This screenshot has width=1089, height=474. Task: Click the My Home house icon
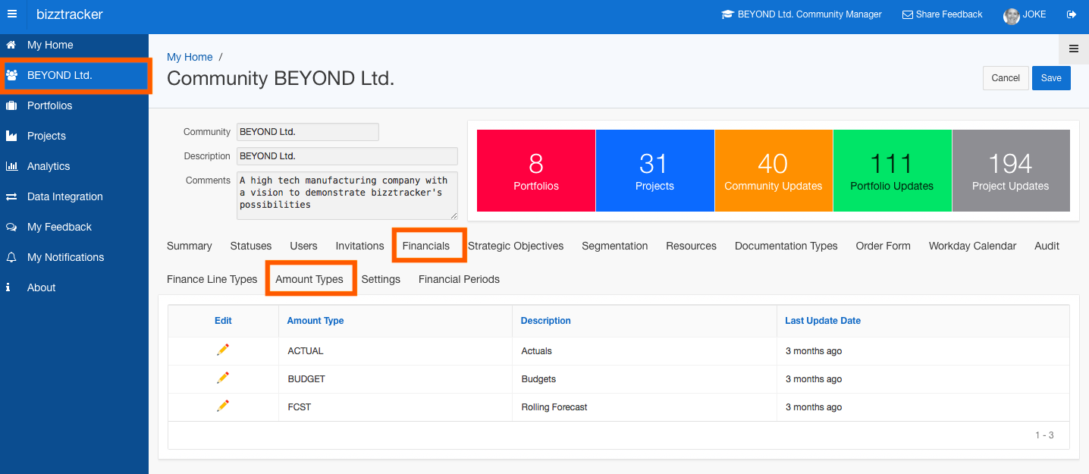point(11,45)
